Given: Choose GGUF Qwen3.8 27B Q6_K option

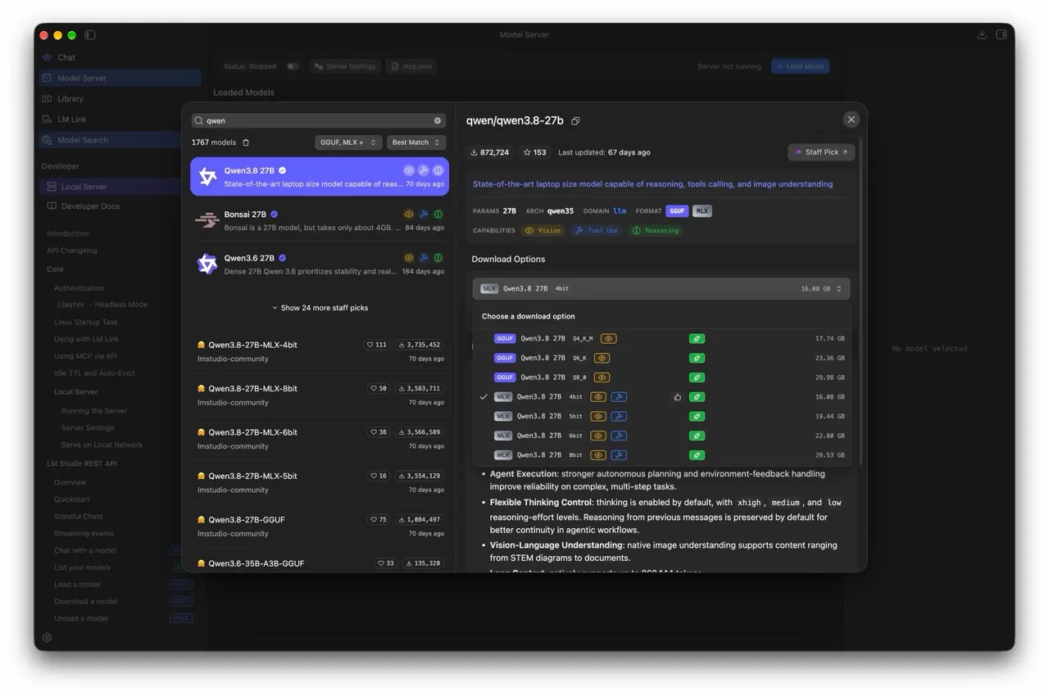Looking at the screenshot, I should click(662, 358).
